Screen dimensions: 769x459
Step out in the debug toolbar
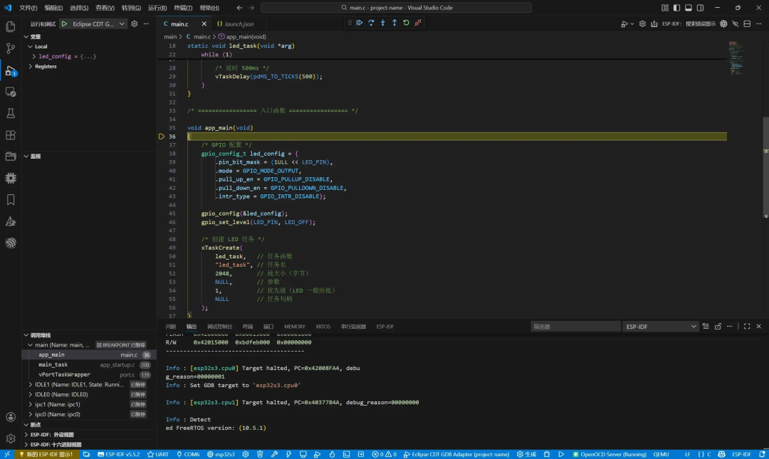(x=394, y=23)
